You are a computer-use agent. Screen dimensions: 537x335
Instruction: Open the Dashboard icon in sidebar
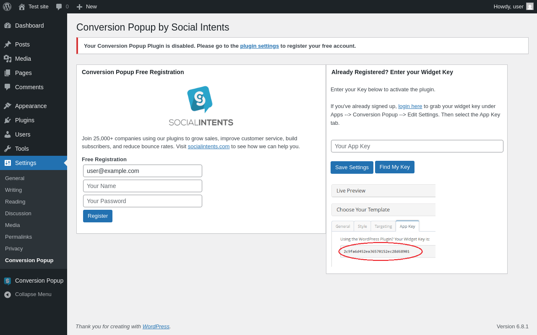tap(8, 26)
